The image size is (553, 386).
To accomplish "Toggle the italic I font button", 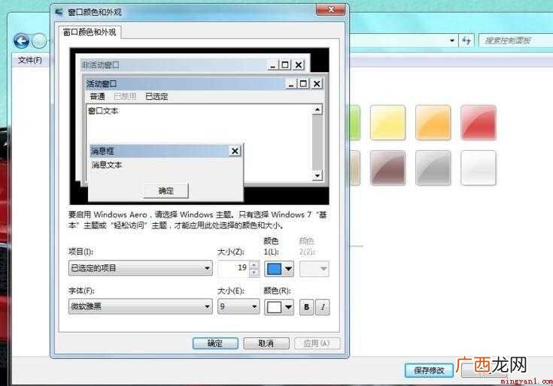I will (322, 307).
